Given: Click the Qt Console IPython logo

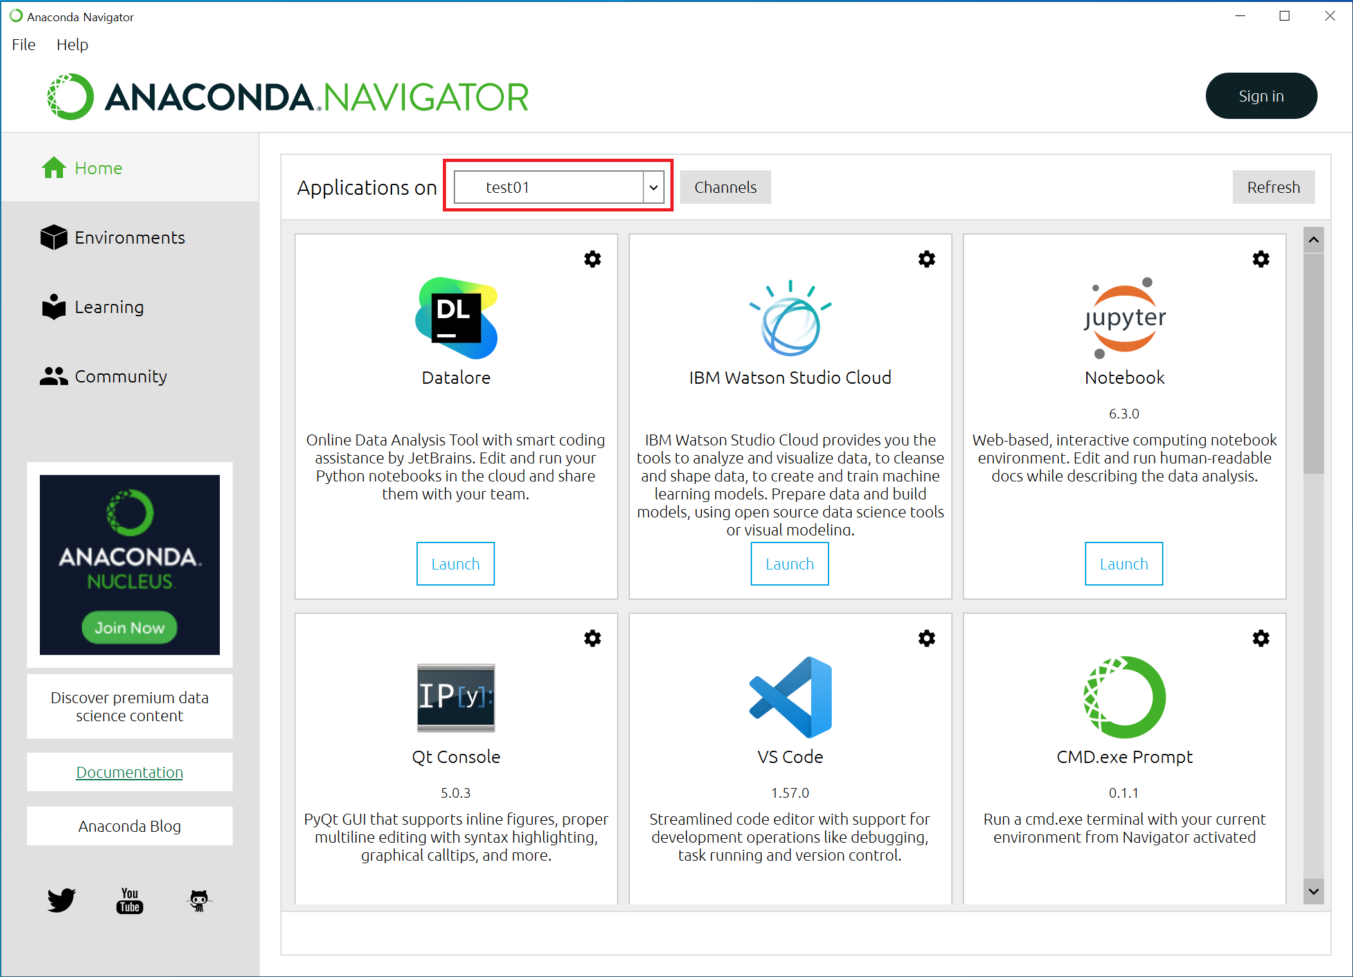Looking at the screenshot, I should [456, 697].
